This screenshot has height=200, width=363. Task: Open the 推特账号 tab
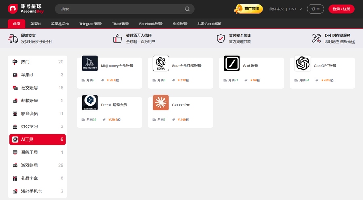pyautogui.click(x=180, y=24)
